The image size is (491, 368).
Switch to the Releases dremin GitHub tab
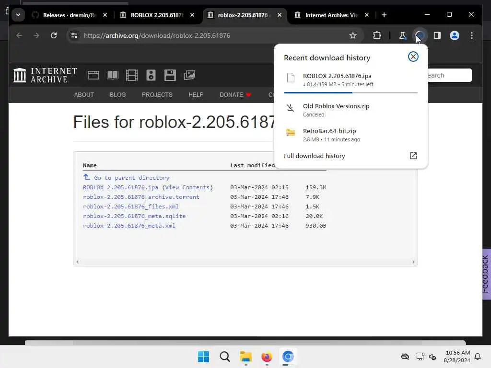coord(69,15)
